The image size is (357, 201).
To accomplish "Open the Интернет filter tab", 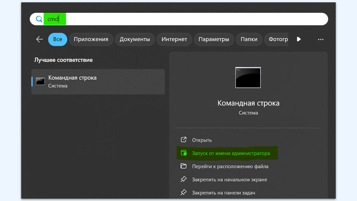I will (x=174, y=39).
